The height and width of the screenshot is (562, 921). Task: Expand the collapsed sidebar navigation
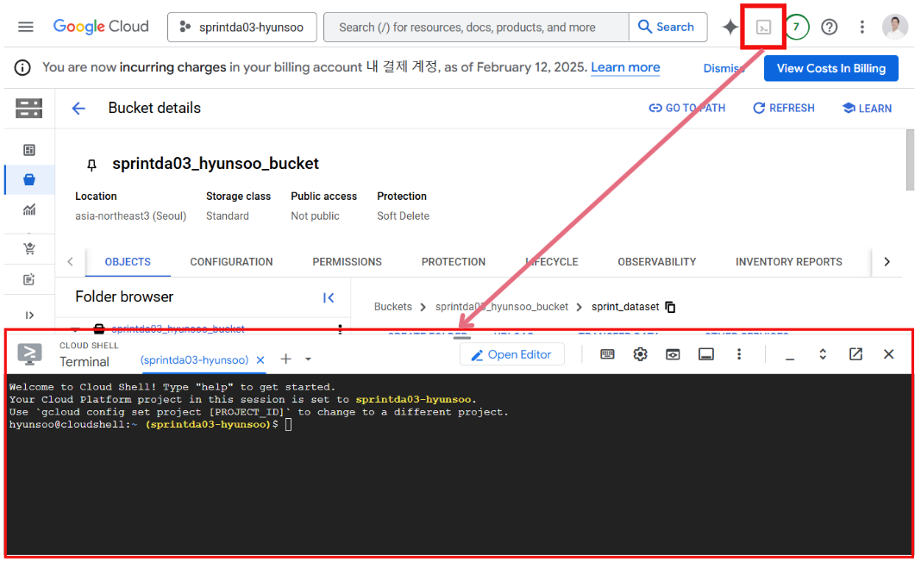pyautogui.click(x=28, y=315)
